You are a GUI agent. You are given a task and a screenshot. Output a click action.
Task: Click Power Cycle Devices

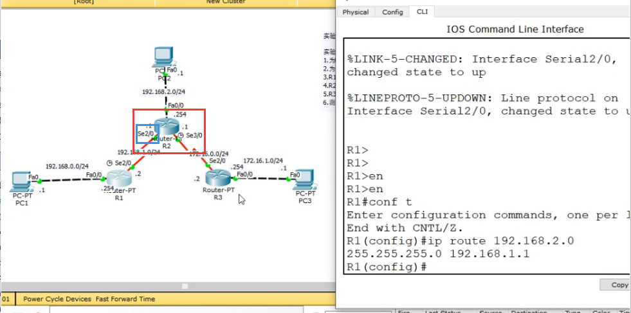(x=57, y=299)
